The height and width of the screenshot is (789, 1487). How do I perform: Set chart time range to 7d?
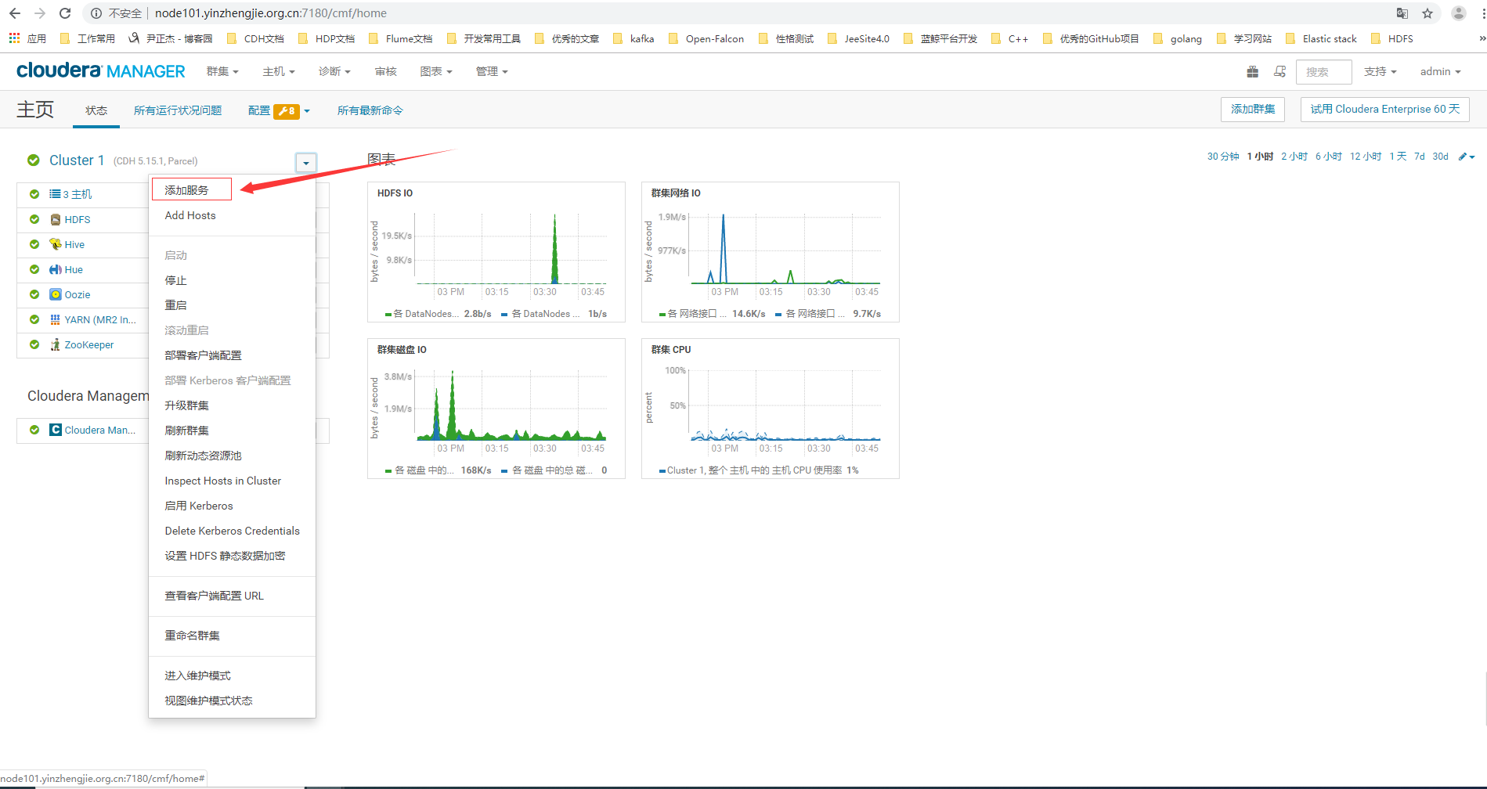(1420, 157)
